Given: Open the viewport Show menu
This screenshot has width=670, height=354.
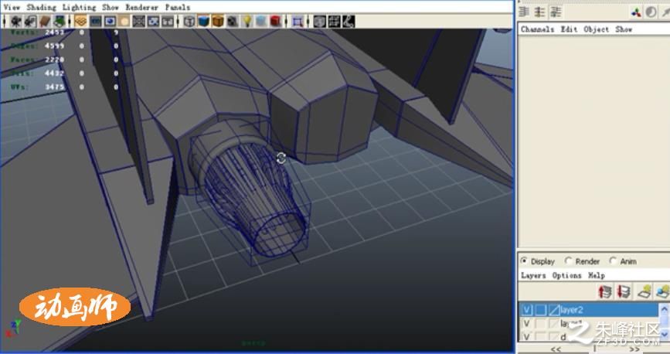Looking at the screenshot, I should point(111,7).
